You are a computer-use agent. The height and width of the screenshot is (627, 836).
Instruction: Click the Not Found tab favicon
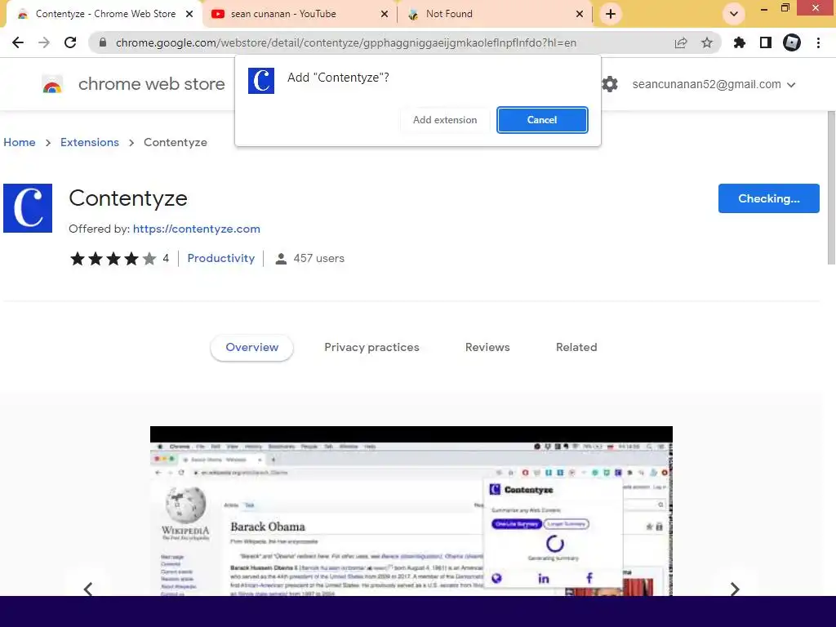[x=413, y=14]
